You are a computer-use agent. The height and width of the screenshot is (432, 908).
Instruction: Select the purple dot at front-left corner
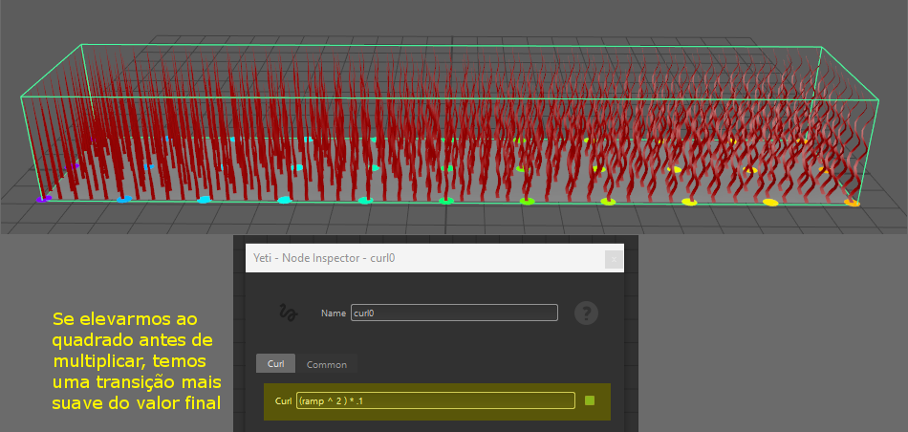click(42, 199)
